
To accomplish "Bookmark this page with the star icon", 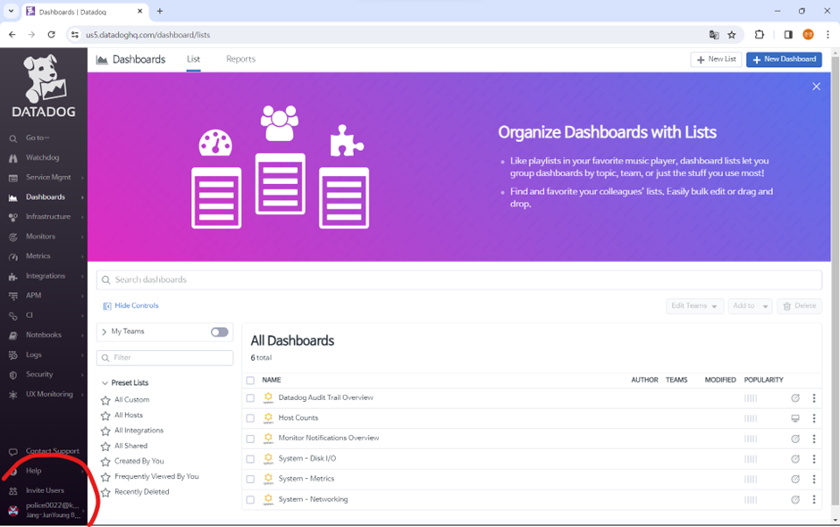I will 731,35.
